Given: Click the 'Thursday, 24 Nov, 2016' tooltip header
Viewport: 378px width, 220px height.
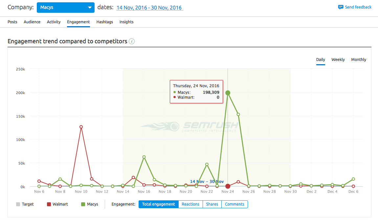Looking at the screenshot, I should tap(196, 86).
